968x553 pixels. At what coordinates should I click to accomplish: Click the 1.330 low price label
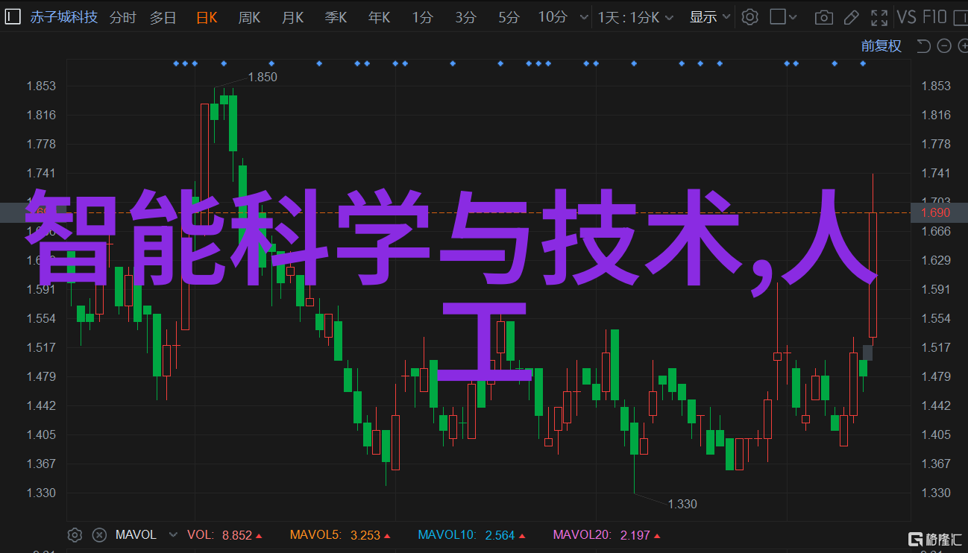click(x=682, y=504)
